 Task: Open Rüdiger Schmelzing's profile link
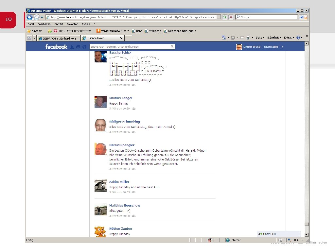pyautogui.click(x=125, y=122)
